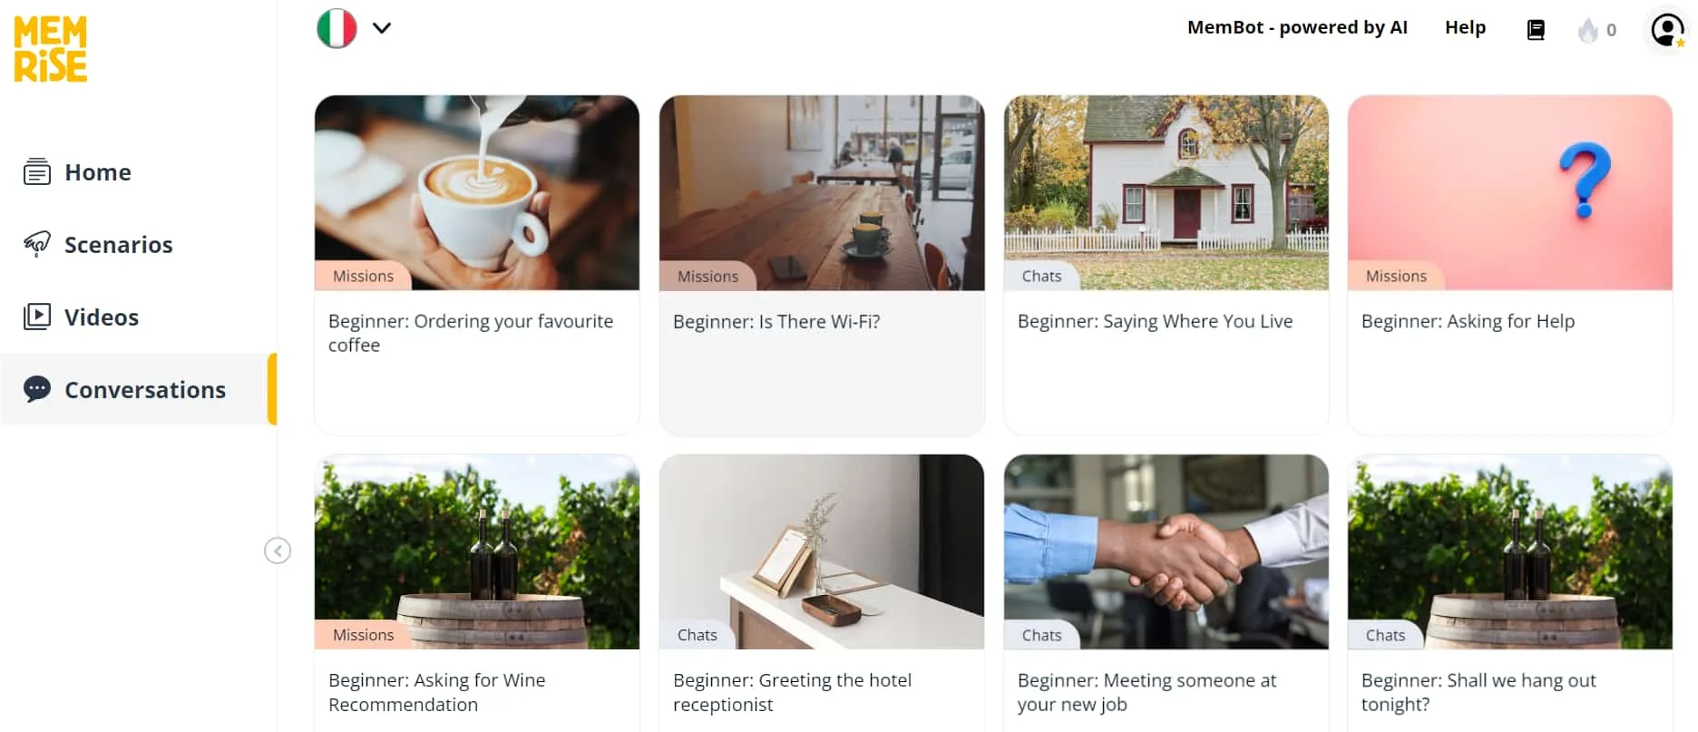Click the streak flame icon
The width and height of the screenshot is (1698, 732).
coord(1587,30)
